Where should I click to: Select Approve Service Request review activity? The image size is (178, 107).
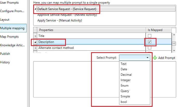click(67, 15)
